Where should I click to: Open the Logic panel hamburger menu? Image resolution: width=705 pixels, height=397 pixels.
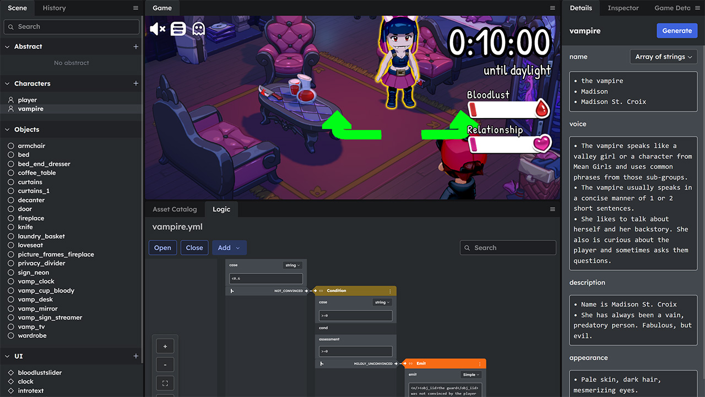(x=552, y=209)
